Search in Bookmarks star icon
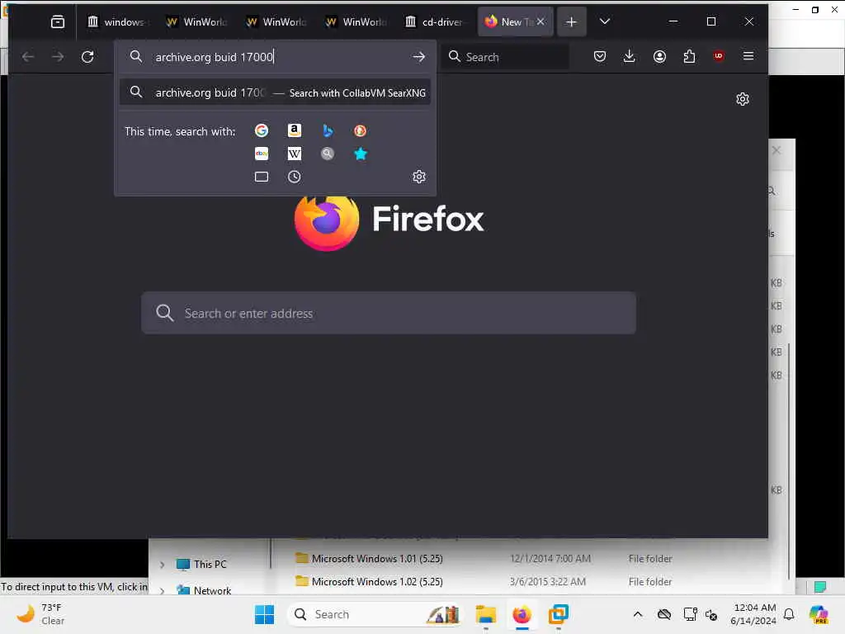Image resolution: width=845 pixels, height=634 pixels. pyautogui.click(x=360, y=154)
